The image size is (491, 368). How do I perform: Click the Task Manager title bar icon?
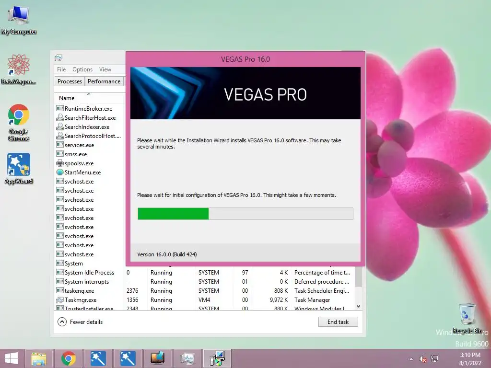click(x=58, y=57)
